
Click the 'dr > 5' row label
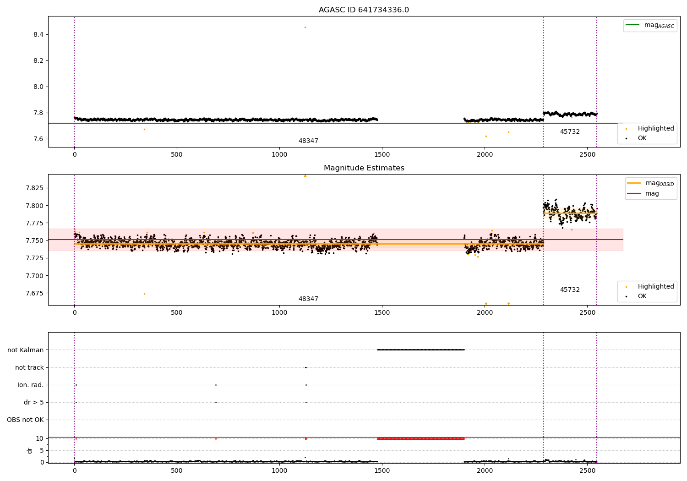coord(34,403)
